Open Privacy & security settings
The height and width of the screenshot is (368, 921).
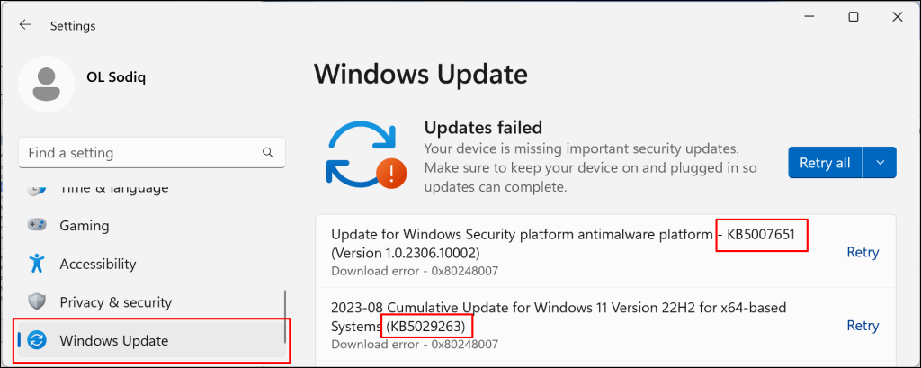tap(115, 302)
